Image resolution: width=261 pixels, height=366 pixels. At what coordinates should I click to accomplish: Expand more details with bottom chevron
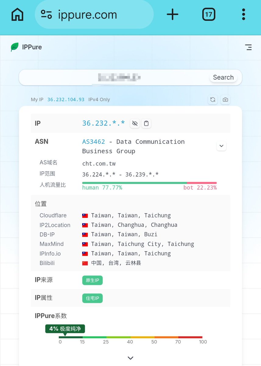(130, 358)
